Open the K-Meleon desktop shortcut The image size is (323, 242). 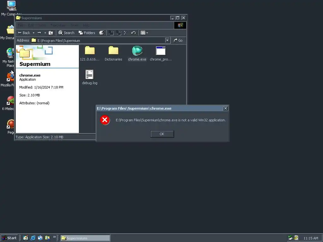[8, 103]
